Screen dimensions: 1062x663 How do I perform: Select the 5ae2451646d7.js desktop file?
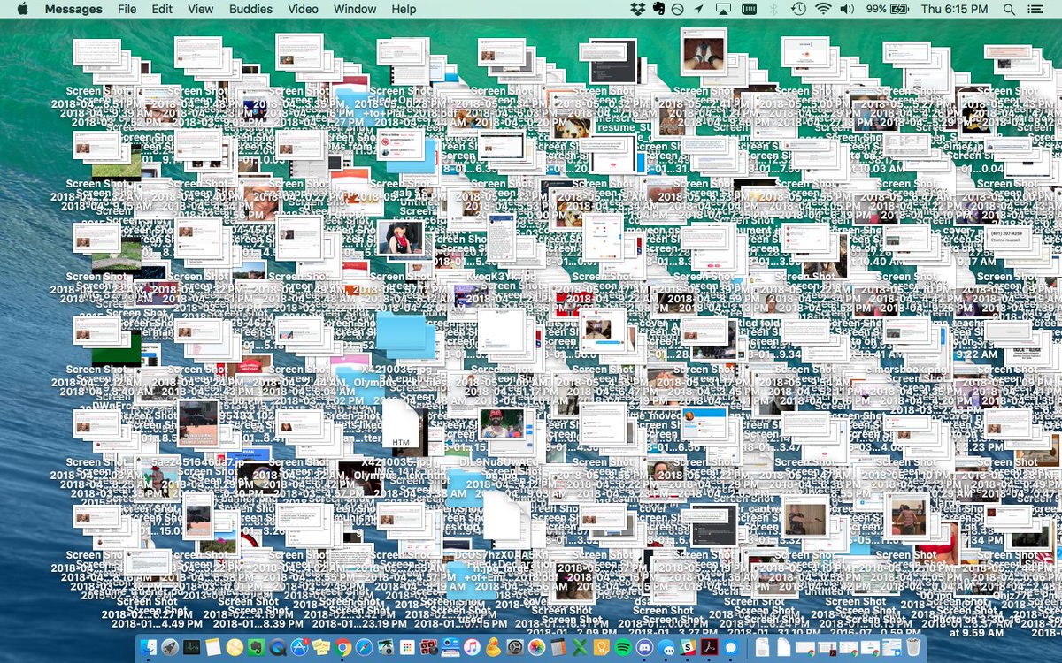[197, 462]
